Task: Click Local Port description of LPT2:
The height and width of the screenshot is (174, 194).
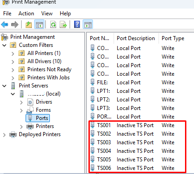Action: [128, 100]
